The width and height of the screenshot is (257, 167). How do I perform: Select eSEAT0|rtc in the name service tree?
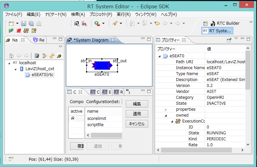click(39, 75)
